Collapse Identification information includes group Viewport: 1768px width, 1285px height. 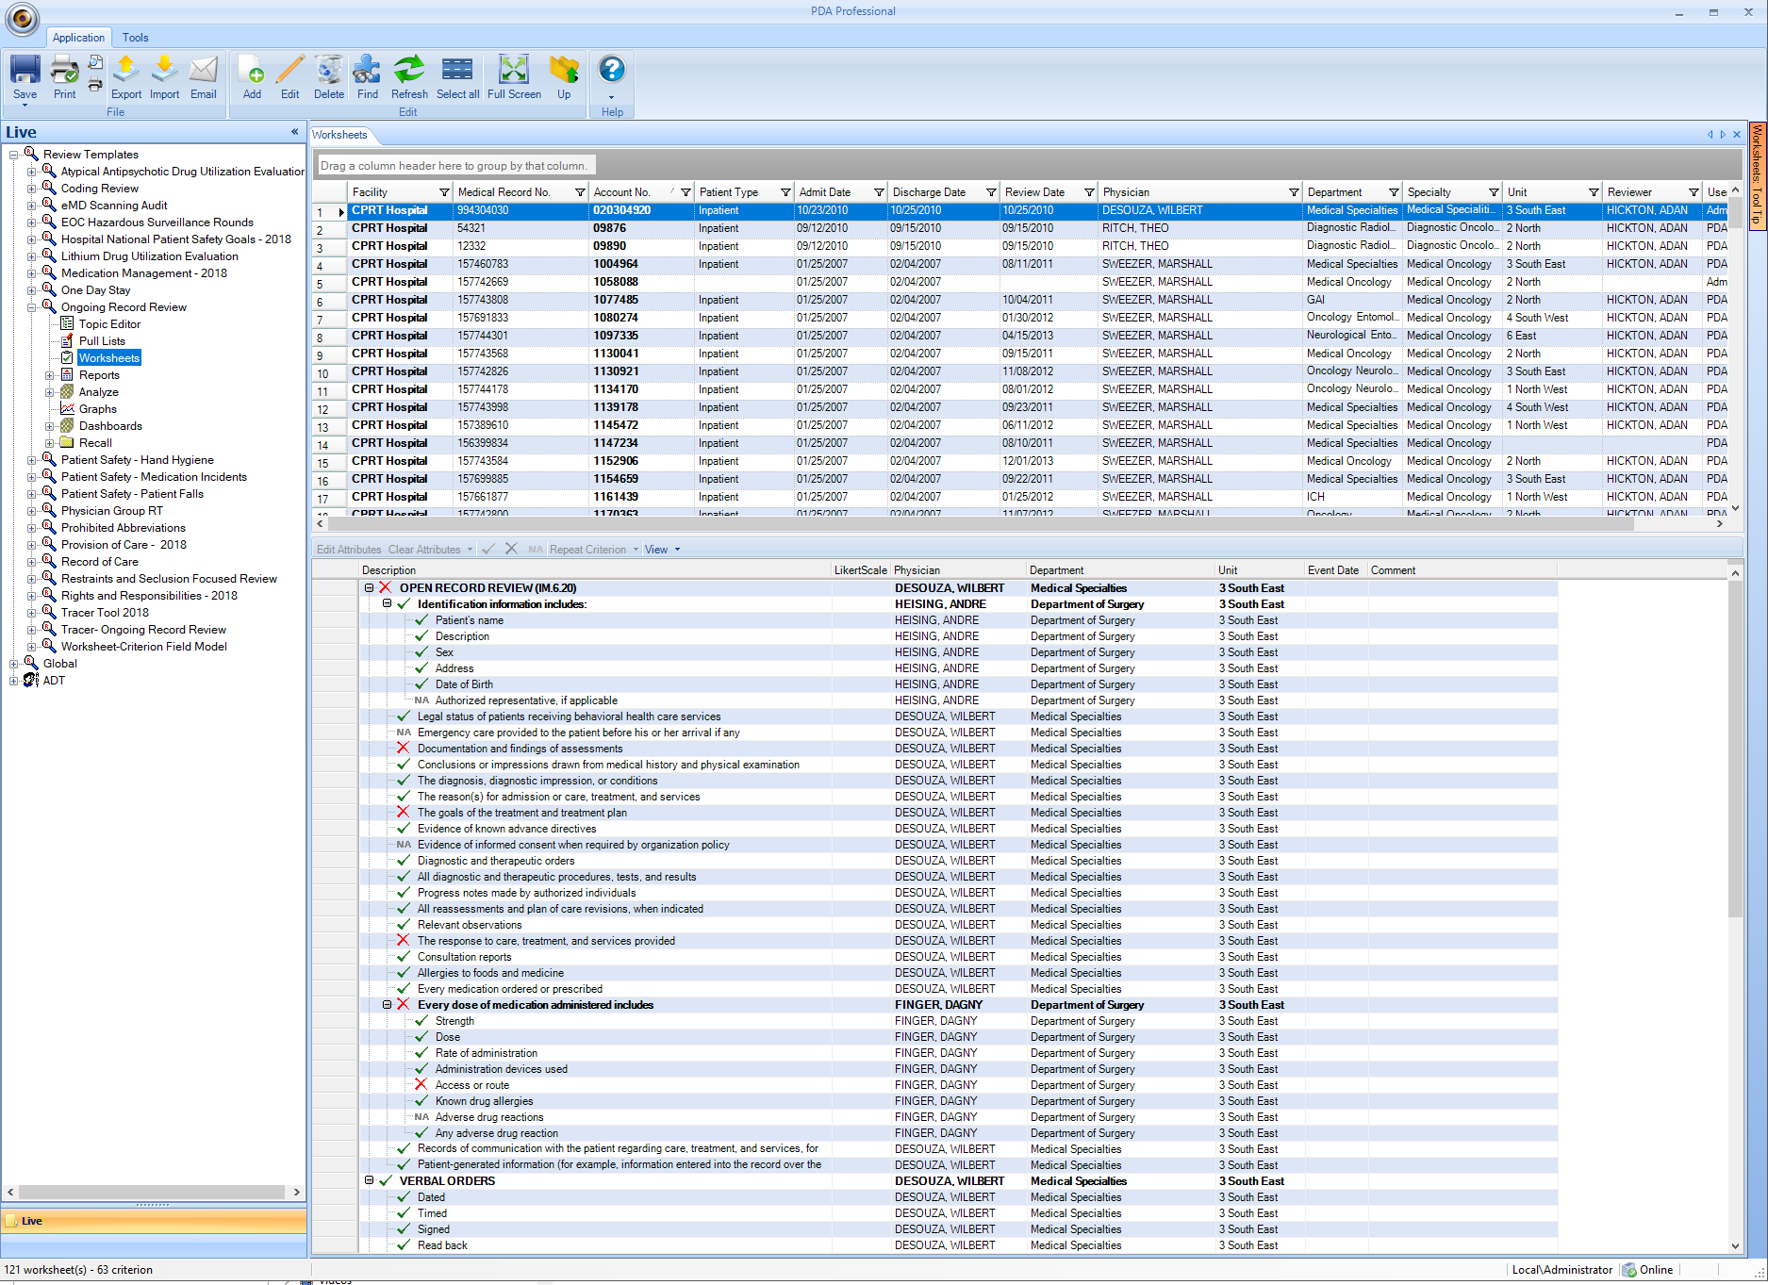coord(387,603)
